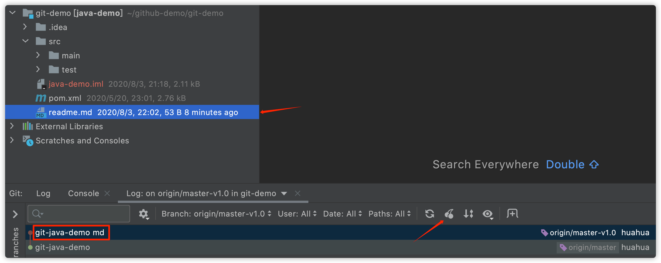Select readme.md in project tree
Viewport: 661px width, 263px height.
(132, 112)
